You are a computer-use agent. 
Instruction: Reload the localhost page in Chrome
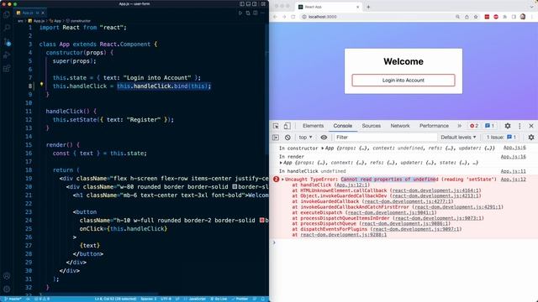293,17
